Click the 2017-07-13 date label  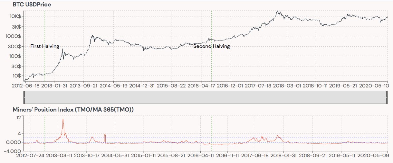[258, 86]
